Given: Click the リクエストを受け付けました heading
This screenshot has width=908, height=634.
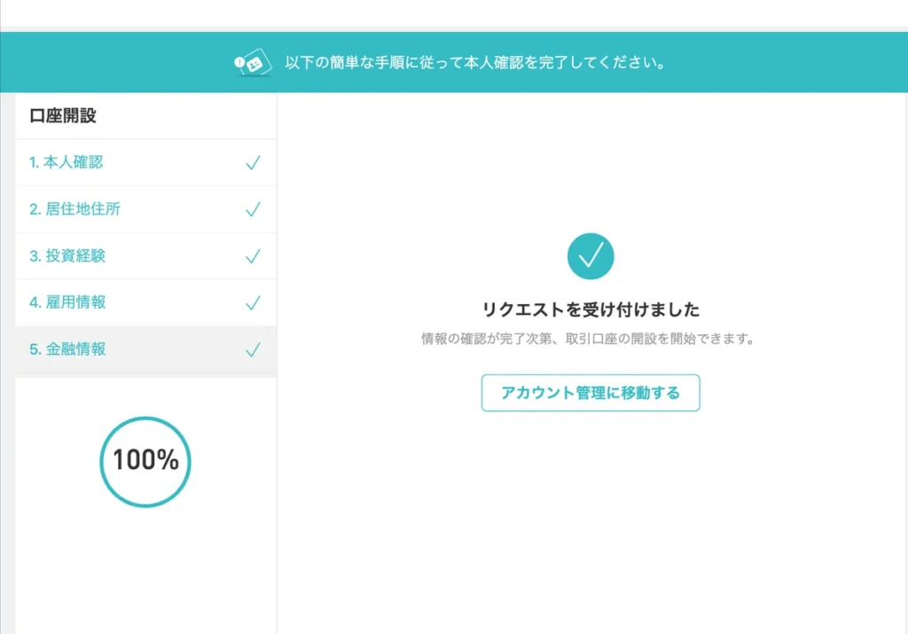Looking at the screenshot, I should point(591,310).
